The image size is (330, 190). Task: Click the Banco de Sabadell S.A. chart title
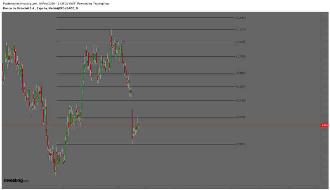tap(40, 8)
